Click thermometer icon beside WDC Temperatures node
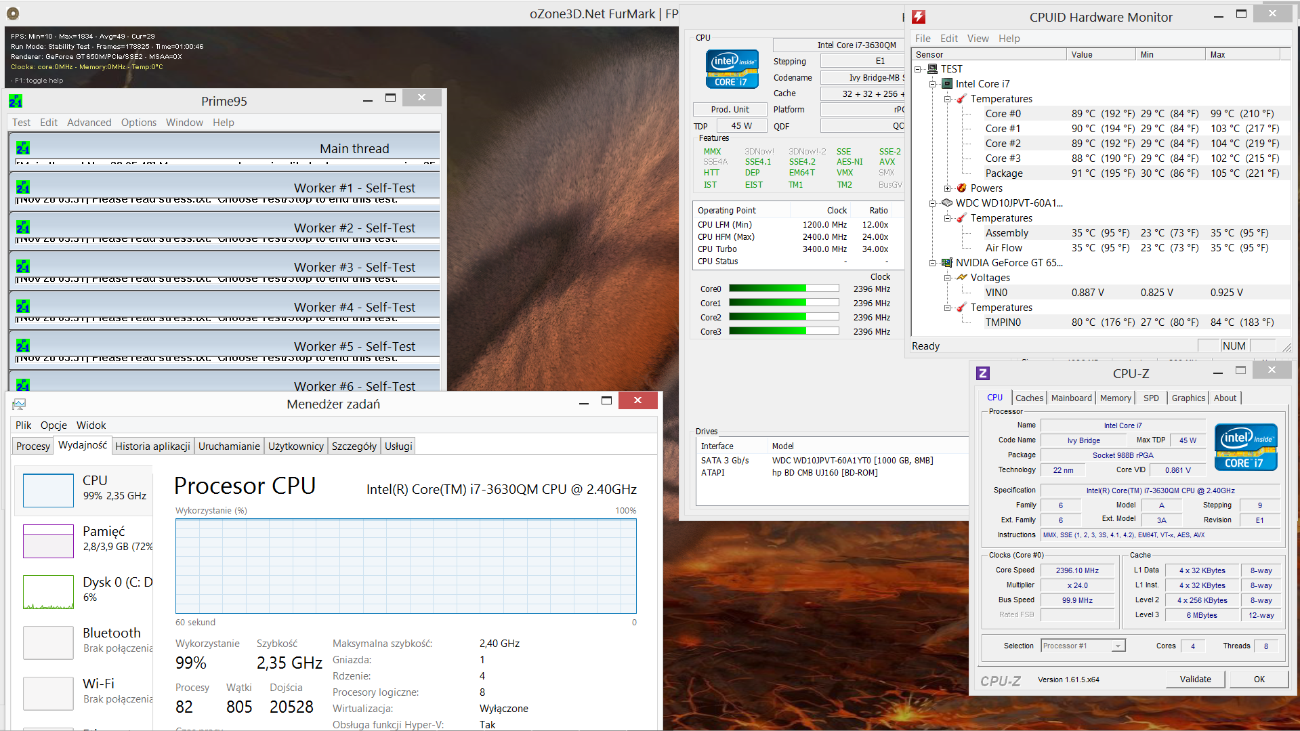Screen dimensions: 1300x731 [961, 218]
